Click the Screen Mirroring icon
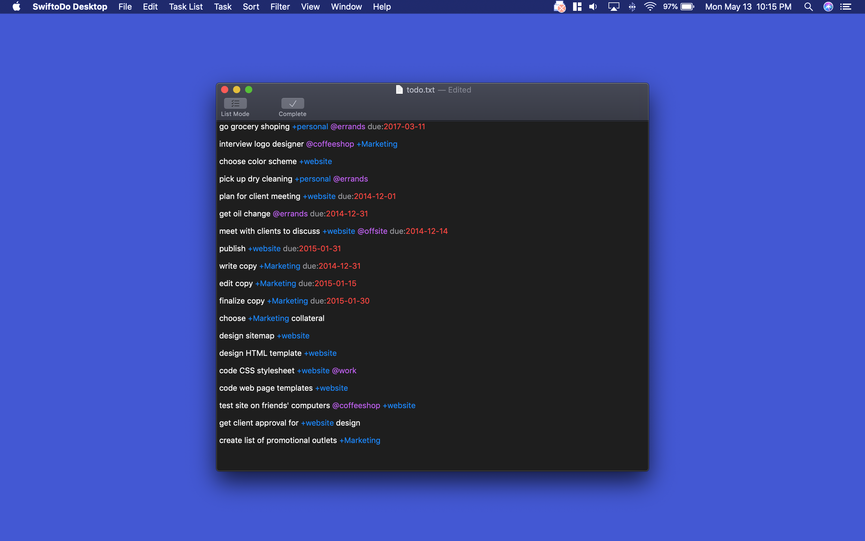The width and height of the screenshot is (865, 541). pyautogui.click(x=614, y=6)
